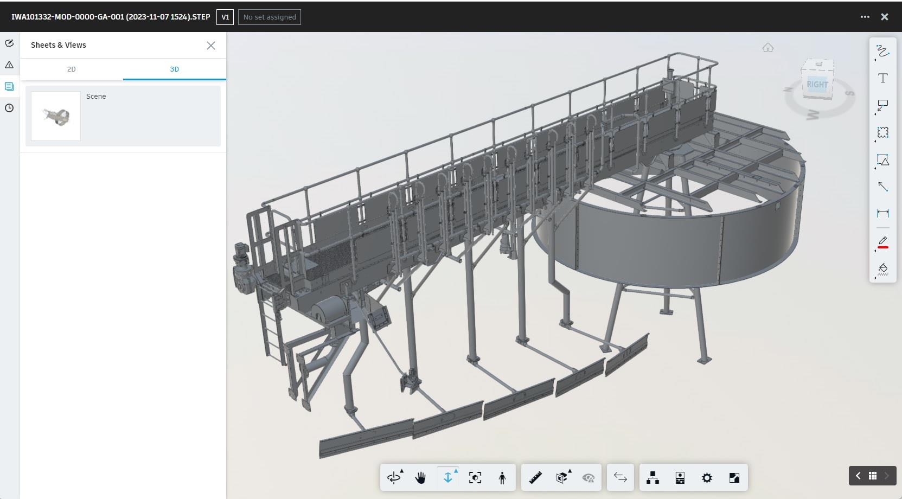Pick the Arrow markup tool
The image size is (902, 499).
(882, 187)
